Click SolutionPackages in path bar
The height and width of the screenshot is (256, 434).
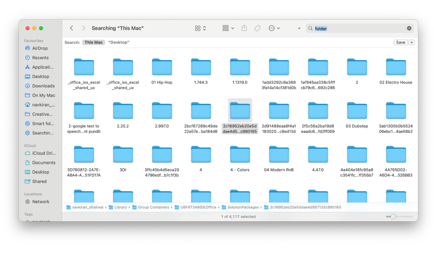point(240,207)
